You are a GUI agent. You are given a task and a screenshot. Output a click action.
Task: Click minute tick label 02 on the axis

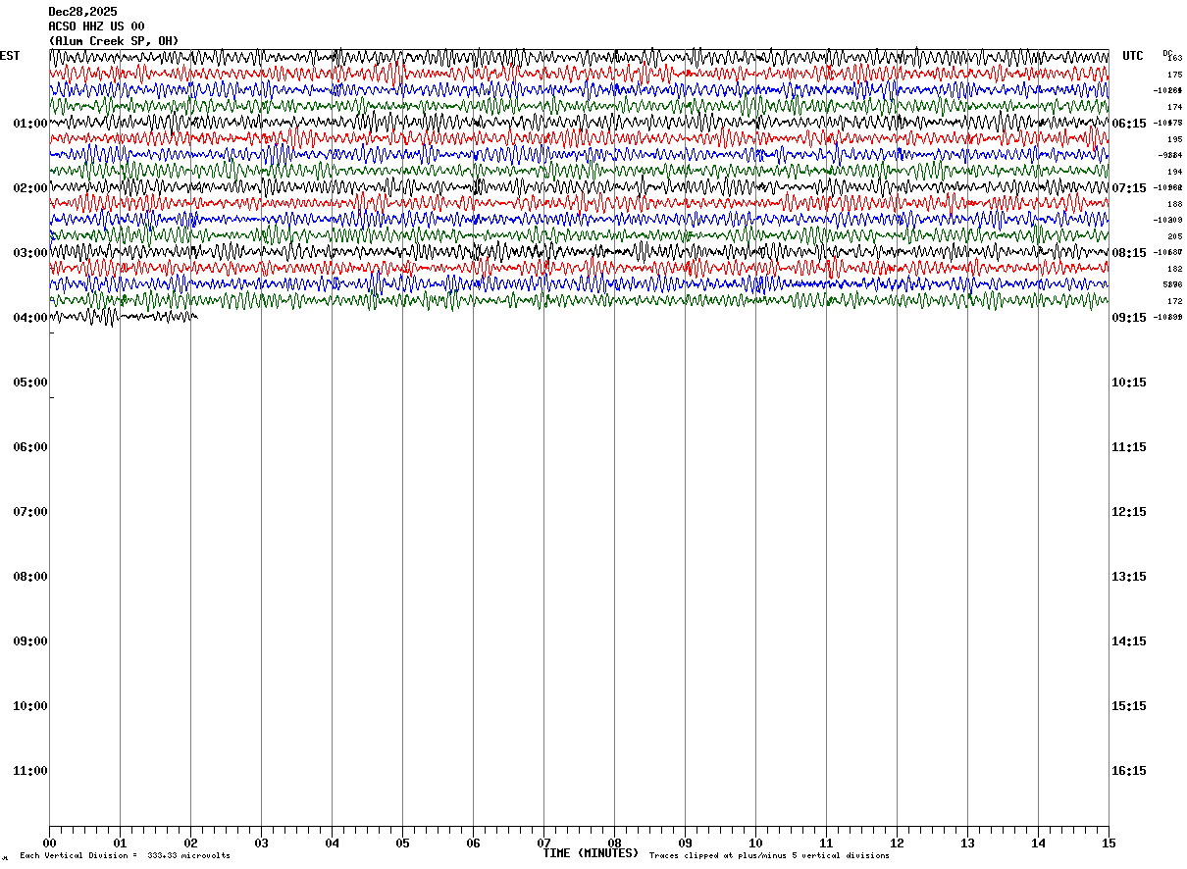(190, 843)
